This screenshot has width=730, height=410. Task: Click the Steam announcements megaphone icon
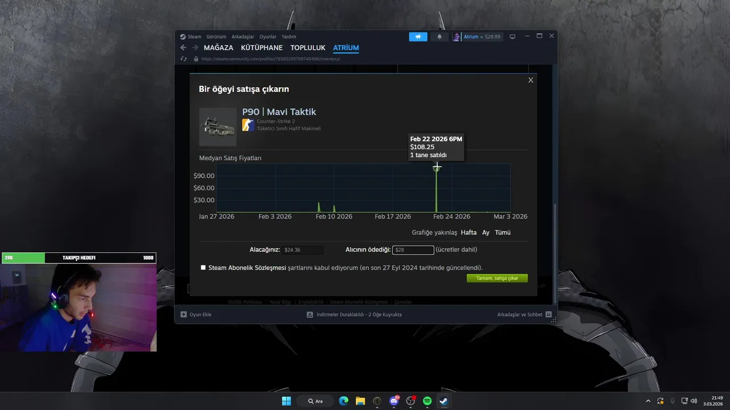[418, 36]
